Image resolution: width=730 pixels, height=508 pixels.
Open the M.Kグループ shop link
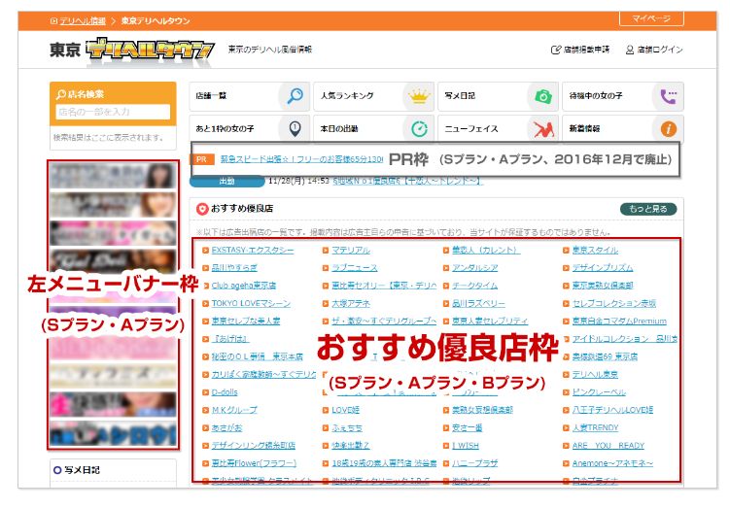click(x=234, y=410)
